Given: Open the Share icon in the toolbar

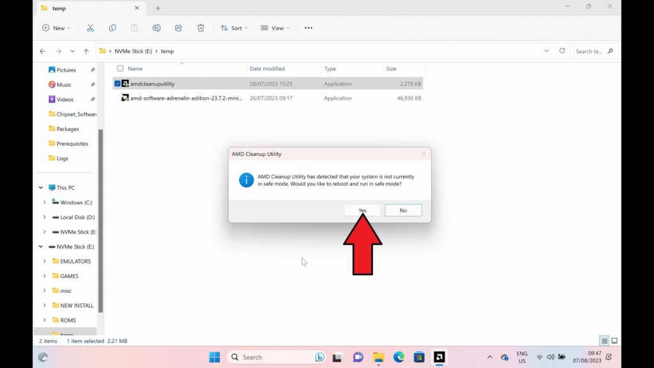Looking at the screenshot, I should [178, 27].
